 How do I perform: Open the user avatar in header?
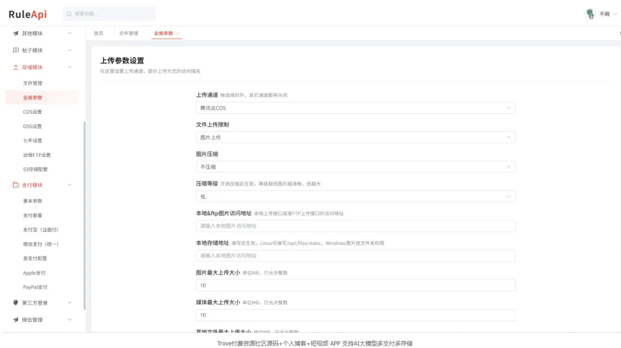590,14
